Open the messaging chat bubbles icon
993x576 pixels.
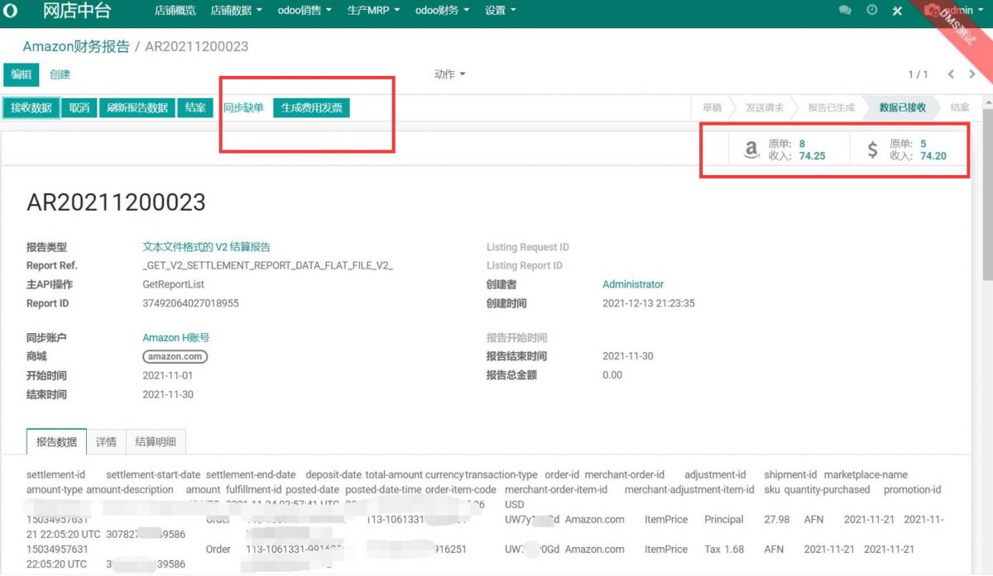click(845, 10)
